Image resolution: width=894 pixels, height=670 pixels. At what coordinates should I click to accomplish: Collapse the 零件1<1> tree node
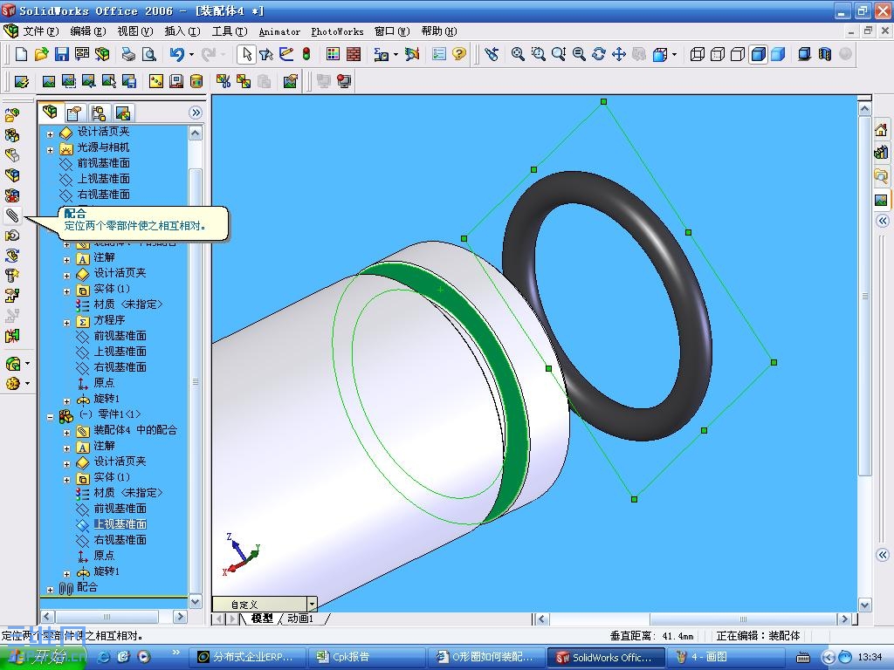coord(50,416)
